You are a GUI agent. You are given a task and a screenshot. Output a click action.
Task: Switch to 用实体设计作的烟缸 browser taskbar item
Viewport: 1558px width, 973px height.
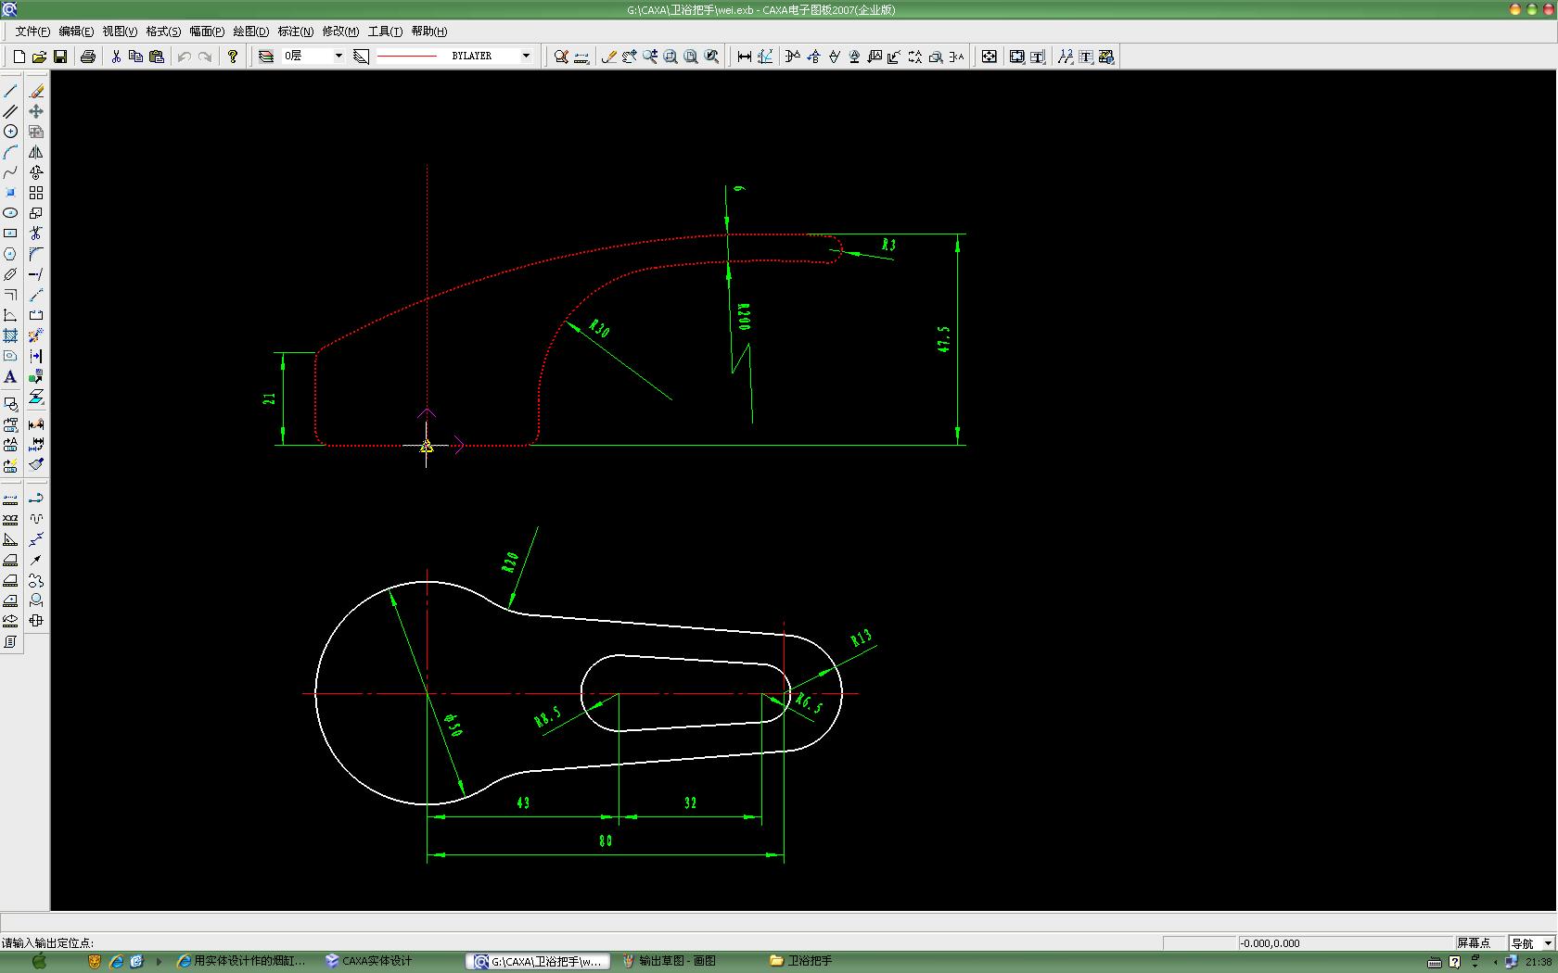241,961
